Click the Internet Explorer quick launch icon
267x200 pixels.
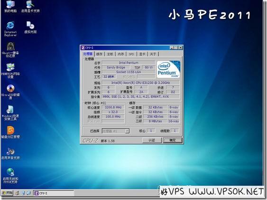point(28,193)
